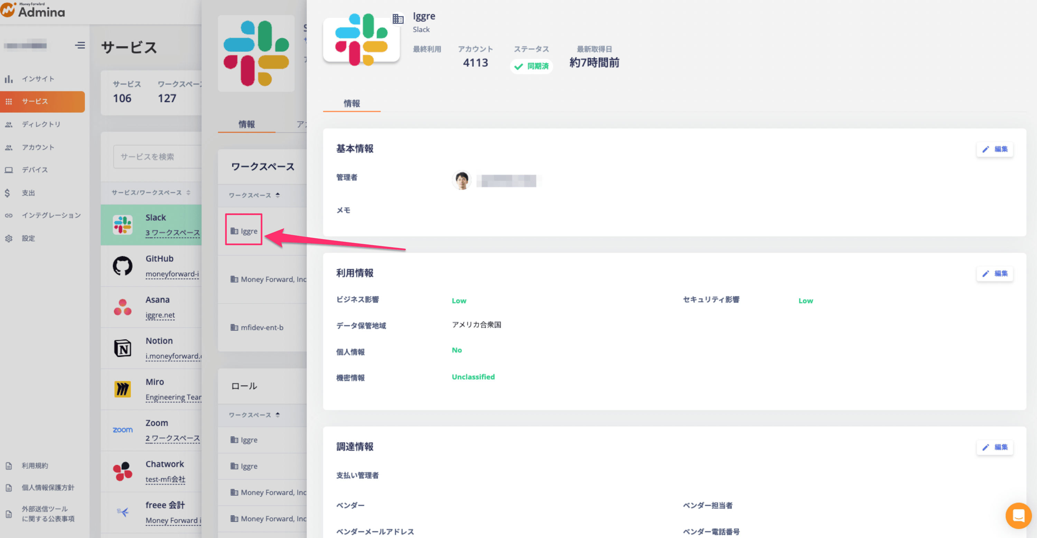Edit 基本情報 section

[995, 149]
